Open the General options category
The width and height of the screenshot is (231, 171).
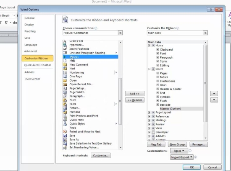coord(29,18)
